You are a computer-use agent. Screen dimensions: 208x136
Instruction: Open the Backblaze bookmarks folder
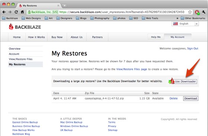click(x=10, y=18)
